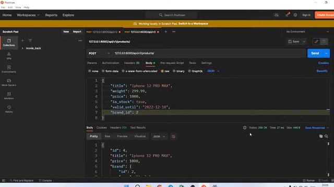Open tab options ellipsis menu

[x=174, y=32]
